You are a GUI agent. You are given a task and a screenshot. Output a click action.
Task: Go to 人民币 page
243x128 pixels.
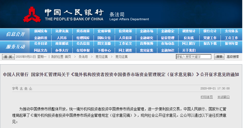click(x=62, y=38)
